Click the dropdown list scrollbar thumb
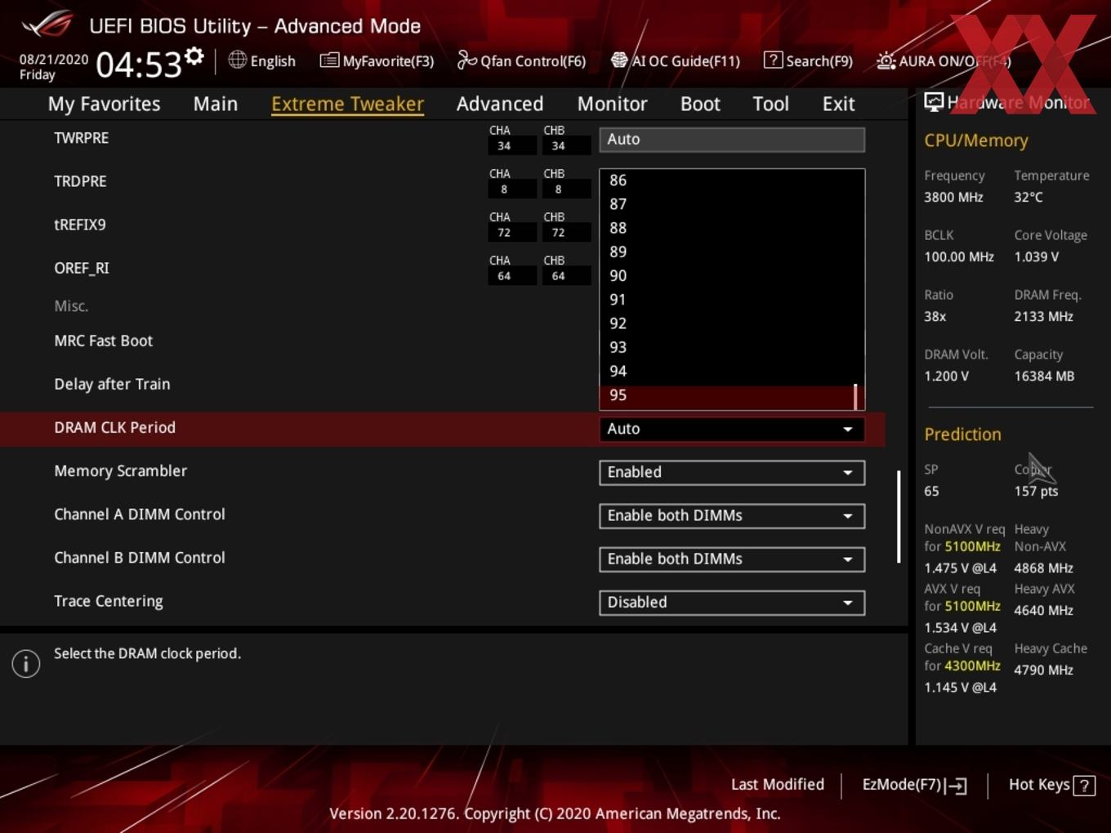This screenshot has width=1111, height=833. click(855, 396)
